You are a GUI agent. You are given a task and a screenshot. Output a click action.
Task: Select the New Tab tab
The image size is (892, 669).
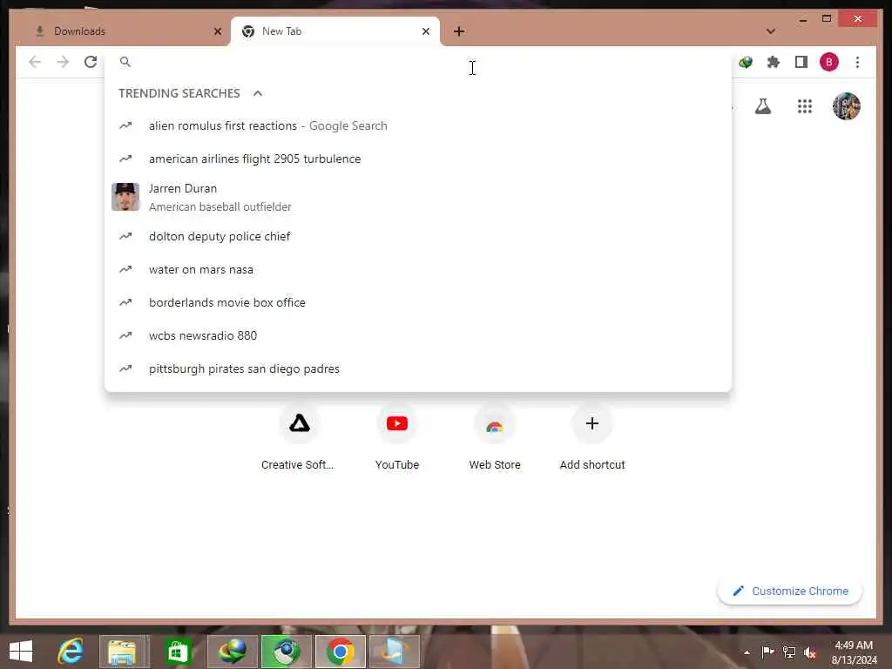coord(335,32)
